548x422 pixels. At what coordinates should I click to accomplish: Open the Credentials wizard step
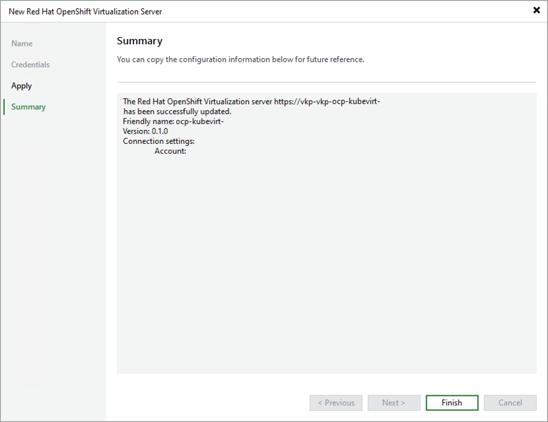coord(30,65)
